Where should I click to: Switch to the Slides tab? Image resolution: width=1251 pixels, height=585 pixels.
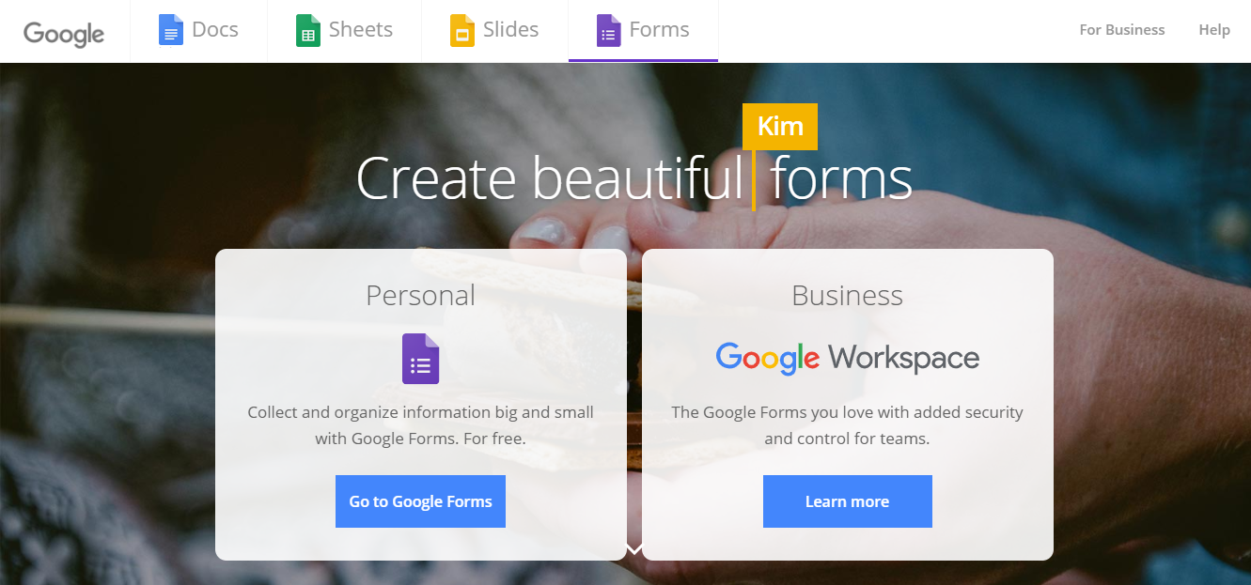click(x=495, y=29)
